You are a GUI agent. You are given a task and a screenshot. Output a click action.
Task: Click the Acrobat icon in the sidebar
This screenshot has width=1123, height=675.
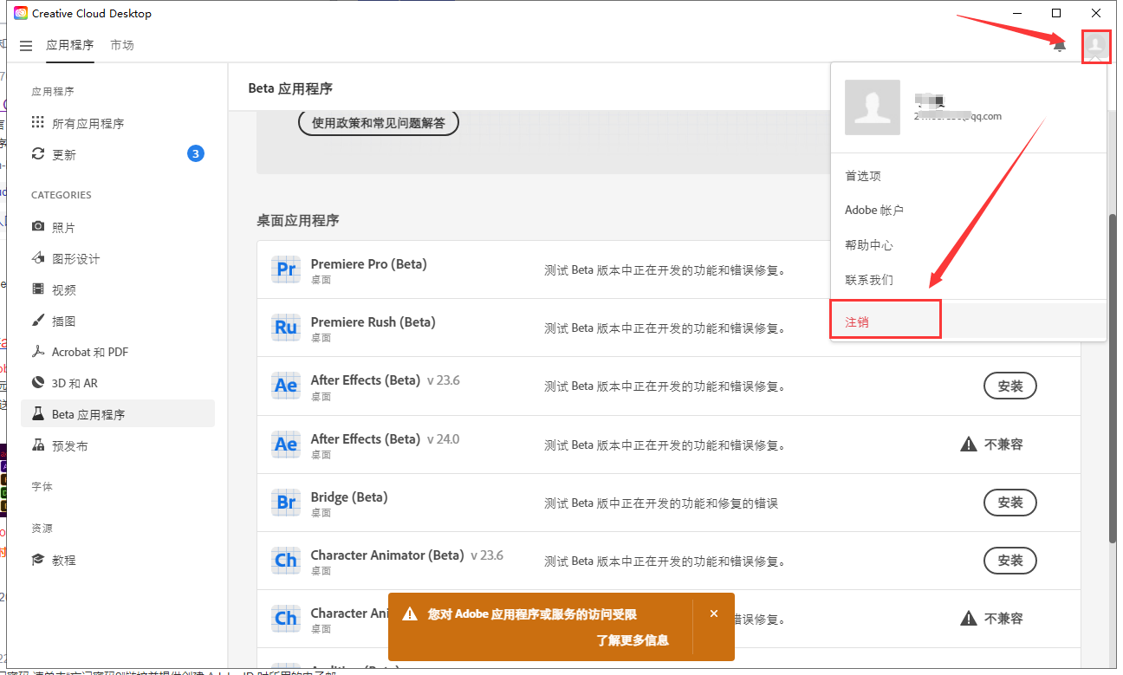(x=37, y=351)
